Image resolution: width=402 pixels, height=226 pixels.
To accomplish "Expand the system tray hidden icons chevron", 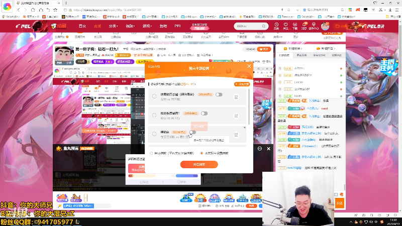I will coord(351,222).
